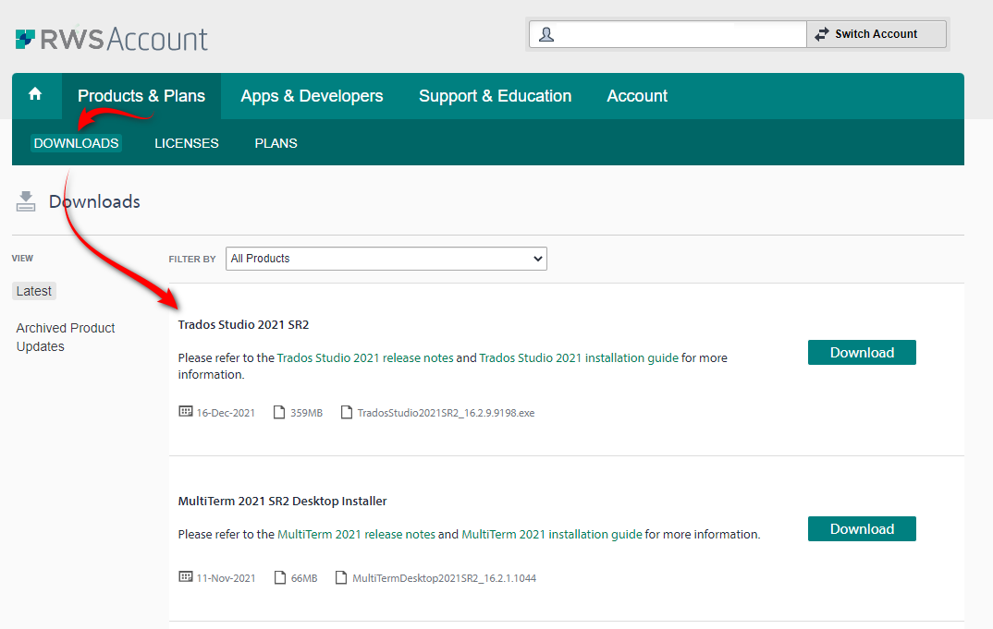Open MultiTerm 2021 release notes link
This screenshot has width=993, height=629.
point(357,535)
